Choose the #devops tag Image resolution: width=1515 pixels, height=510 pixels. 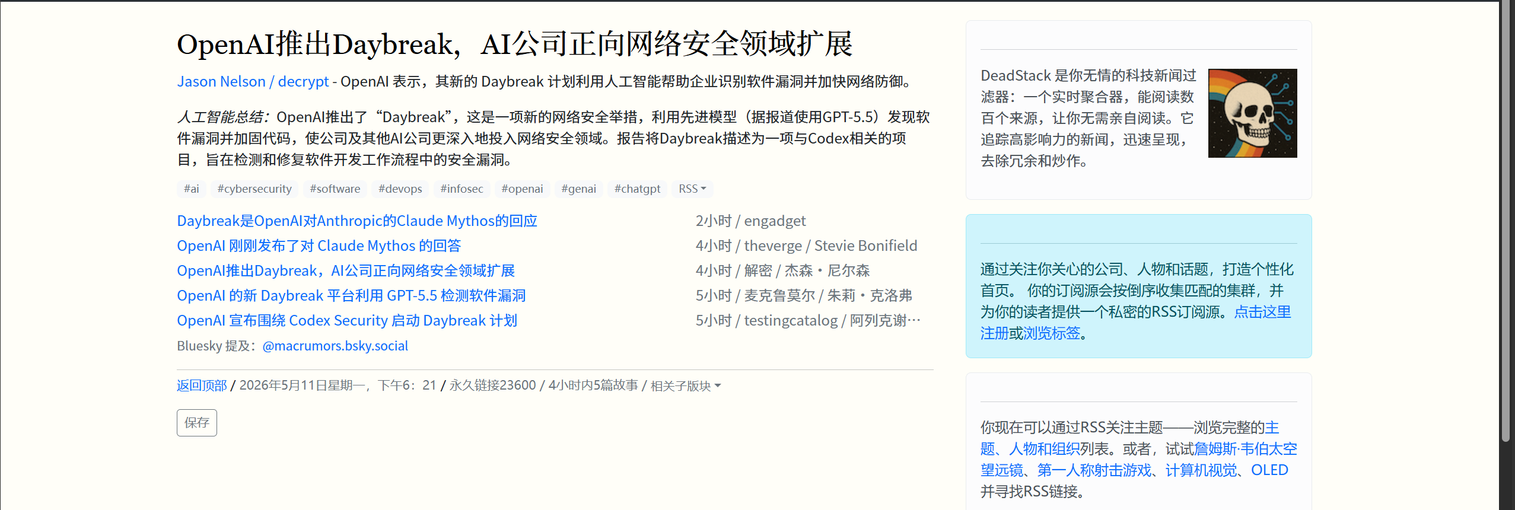point(400,189)
